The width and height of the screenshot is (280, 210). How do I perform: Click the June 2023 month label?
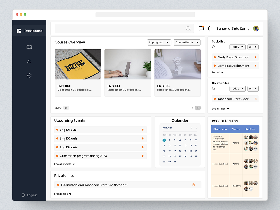(167, 128)
